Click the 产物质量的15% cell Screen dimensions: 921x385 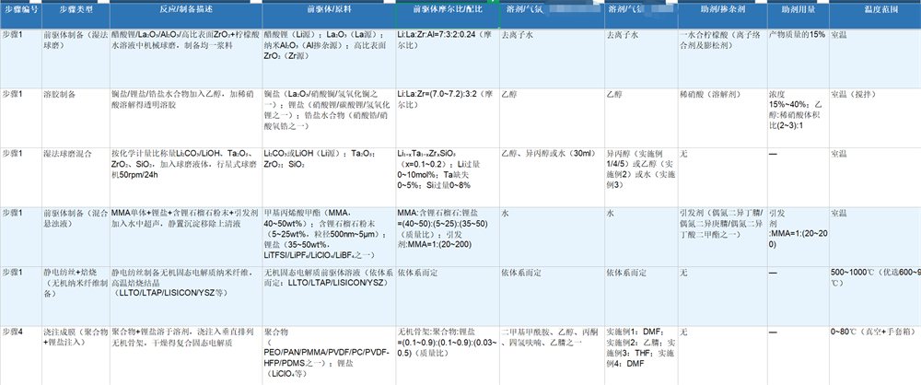pos(798,58)
